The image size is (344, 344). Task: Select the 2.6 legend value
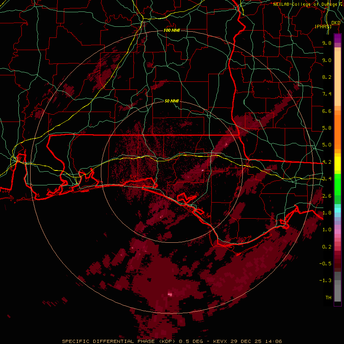327,196
